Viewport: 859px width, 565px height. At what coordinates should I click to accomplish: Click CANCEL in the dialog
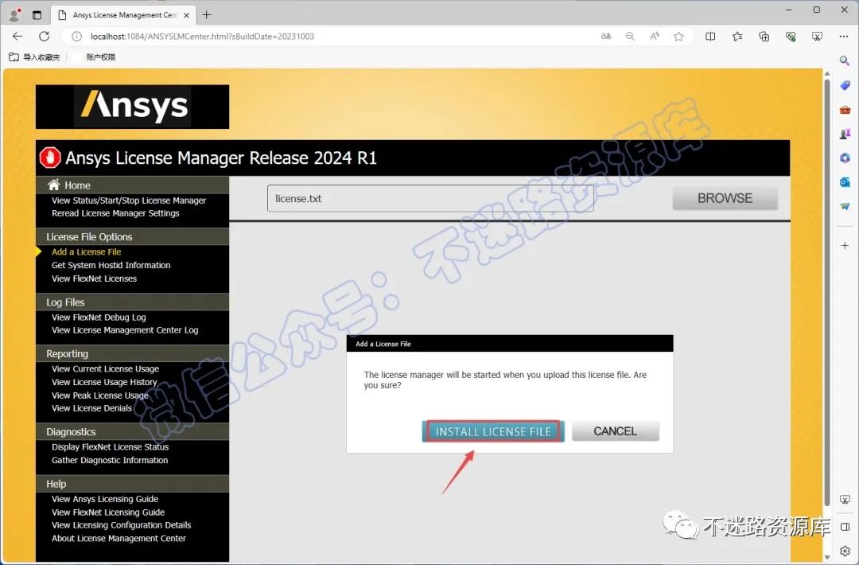point(615,431)
